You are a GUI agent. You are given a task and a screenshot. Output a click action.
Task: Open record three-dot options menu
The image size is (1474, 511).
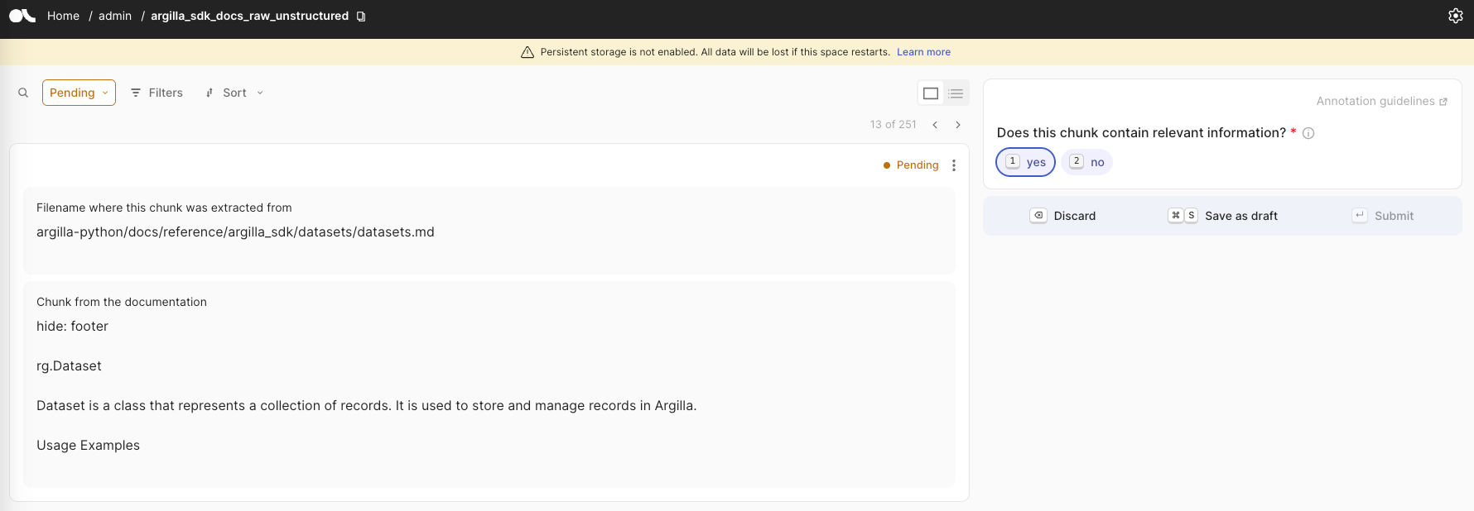click(954, 165)
